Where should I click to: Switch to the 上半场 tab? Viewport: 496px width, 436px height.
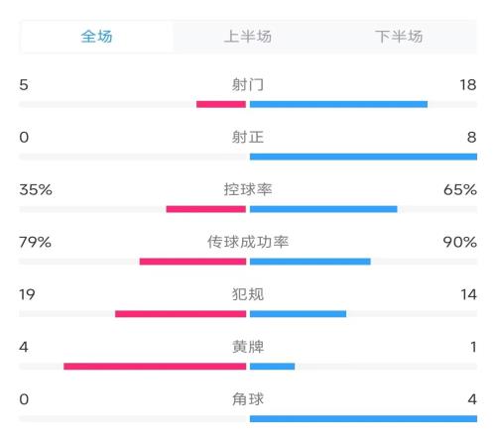tap(248, 37)
